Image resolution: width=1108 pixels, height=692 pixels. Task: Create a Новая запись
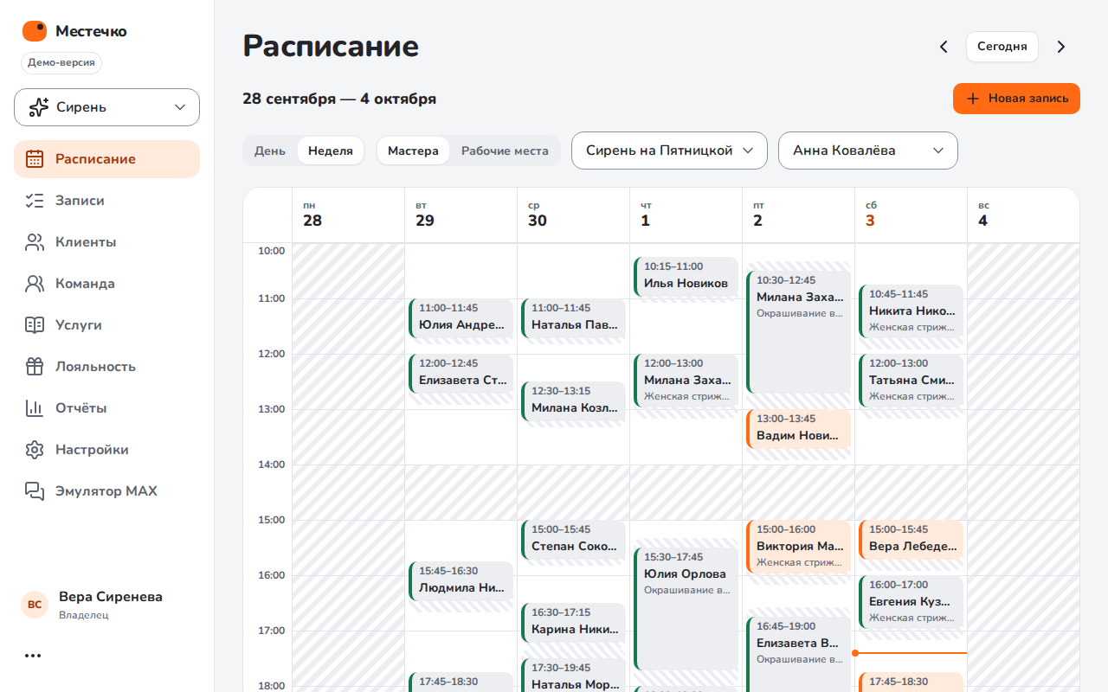[1016, 99]
